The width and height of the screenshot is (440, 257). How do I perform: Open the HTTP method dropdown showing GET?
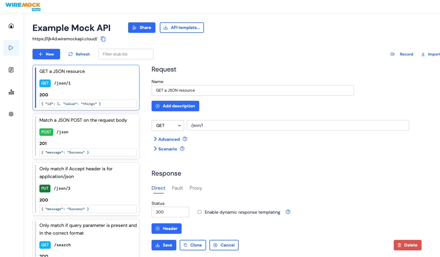[167, 125]
